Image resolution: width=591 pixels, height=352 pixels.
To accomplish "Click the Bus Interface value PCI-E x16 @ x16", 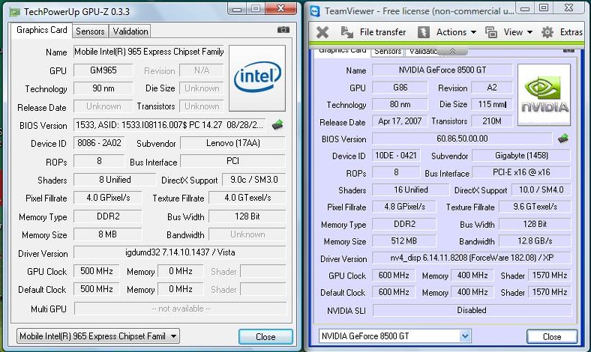I will pos(521,172).
